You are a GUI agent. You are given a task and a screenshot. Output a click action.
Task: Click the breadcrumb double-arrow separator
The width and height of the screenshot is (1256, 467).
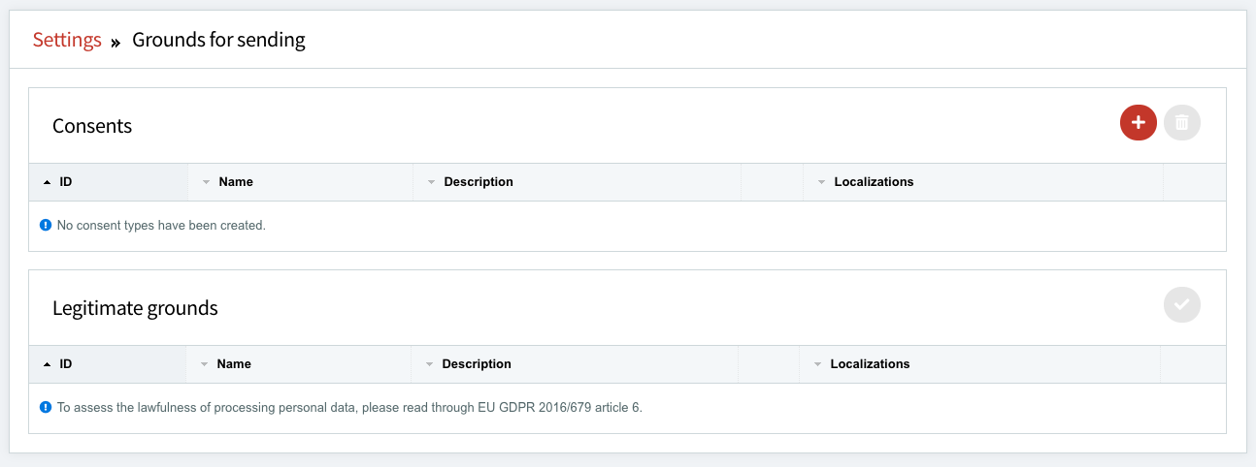click(116, 42)
